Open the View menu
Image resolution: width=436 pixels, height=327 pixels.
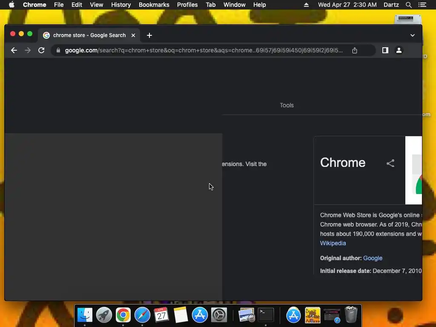[x=97, y=5]
